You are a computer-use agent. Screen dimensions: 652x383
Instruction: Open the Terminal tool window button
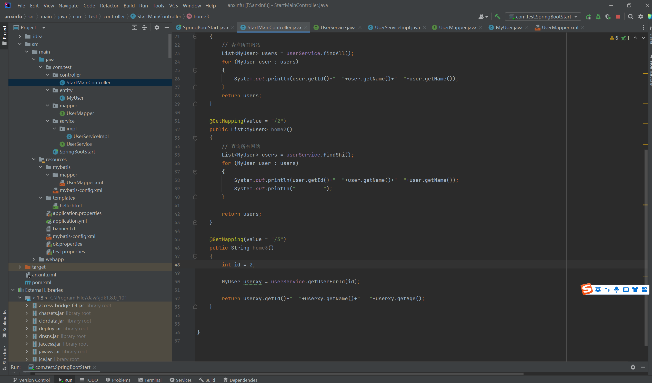click(x=150, y=380)
